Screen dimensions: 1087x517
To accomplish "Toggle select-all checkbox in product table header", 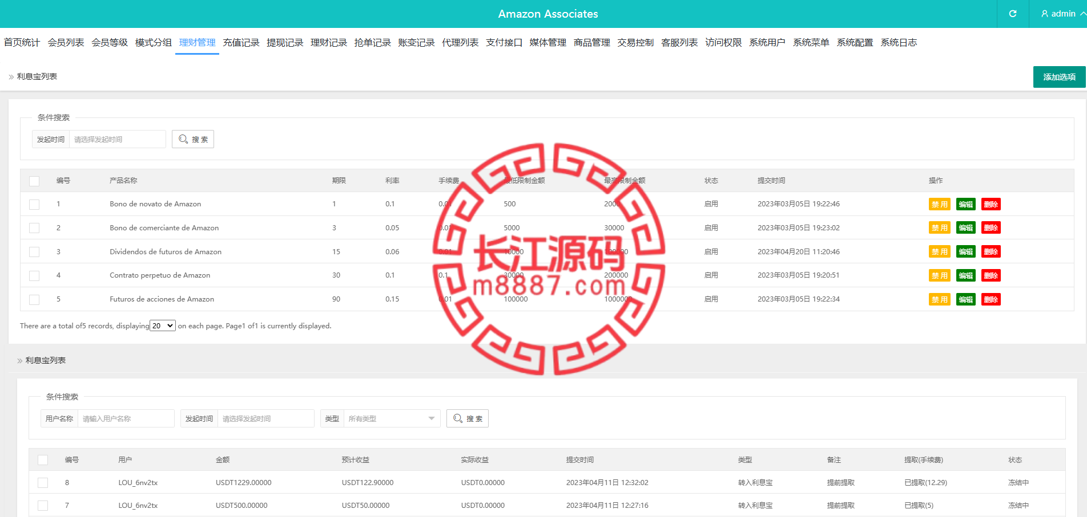I will (34, 181).
